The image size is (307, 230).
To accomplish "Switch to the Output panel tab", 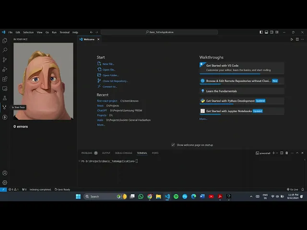I will [106, 153].
